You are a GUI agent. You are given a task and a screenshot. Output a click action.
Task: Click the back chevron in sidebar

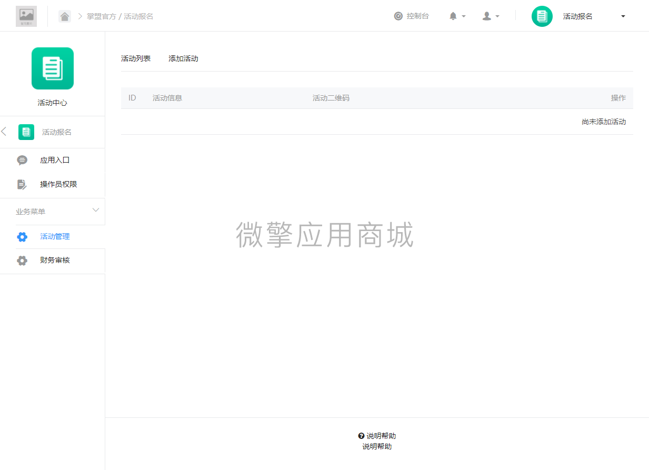tap(4, 132)
